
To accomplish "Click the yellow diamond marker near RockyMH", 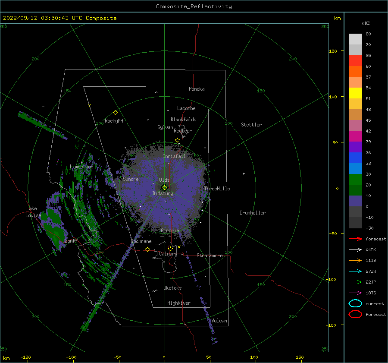I will tap(115, 113).
